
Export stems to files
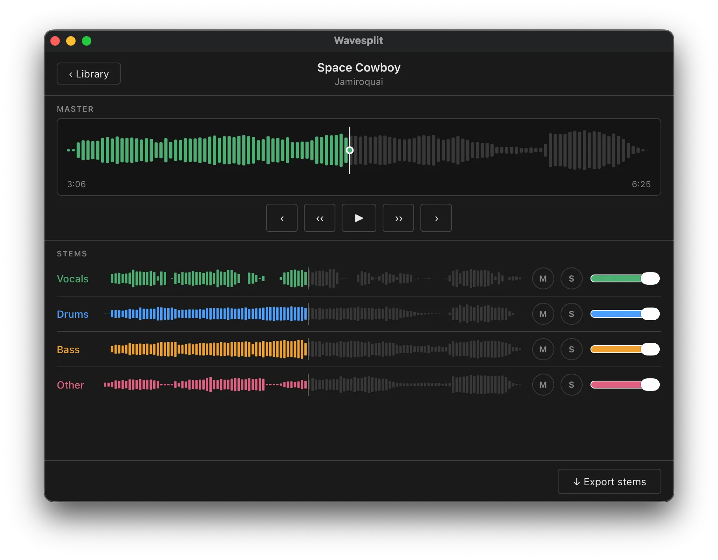[x=609, y=481]
